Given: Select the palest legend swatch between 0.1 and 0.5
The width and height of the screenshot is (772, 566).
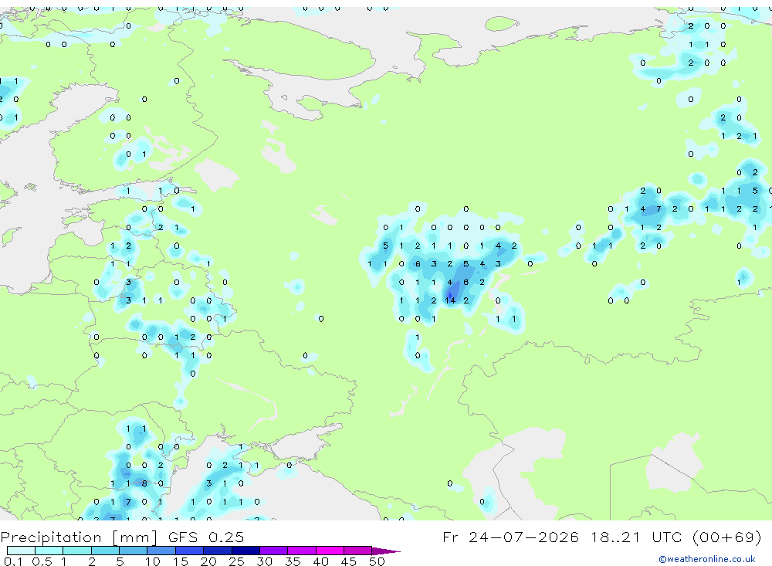Looking at the screenshot, I should [21, 551].
